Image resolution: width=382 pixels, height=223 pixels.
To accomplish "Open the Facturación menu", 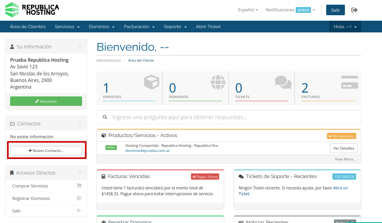I will point(139,27).
